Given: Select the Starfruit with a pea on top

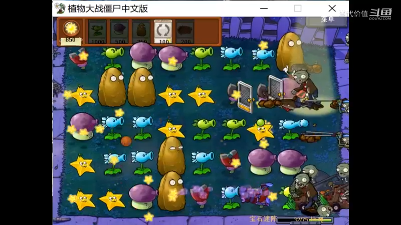Looking at the screenshot, I should [x=260, y=130].
